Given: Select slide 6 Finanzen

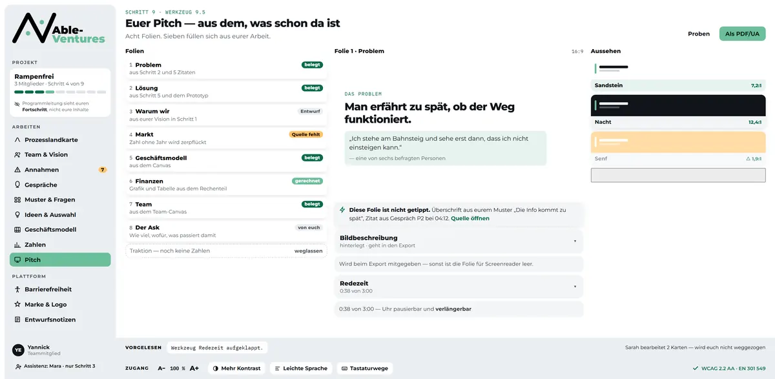Looking at the screenshot, I should coord(226,185).
